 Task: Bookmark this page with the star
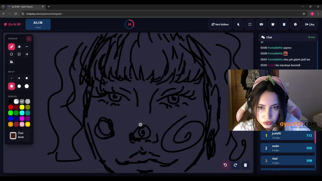click(x=304, y=14)
